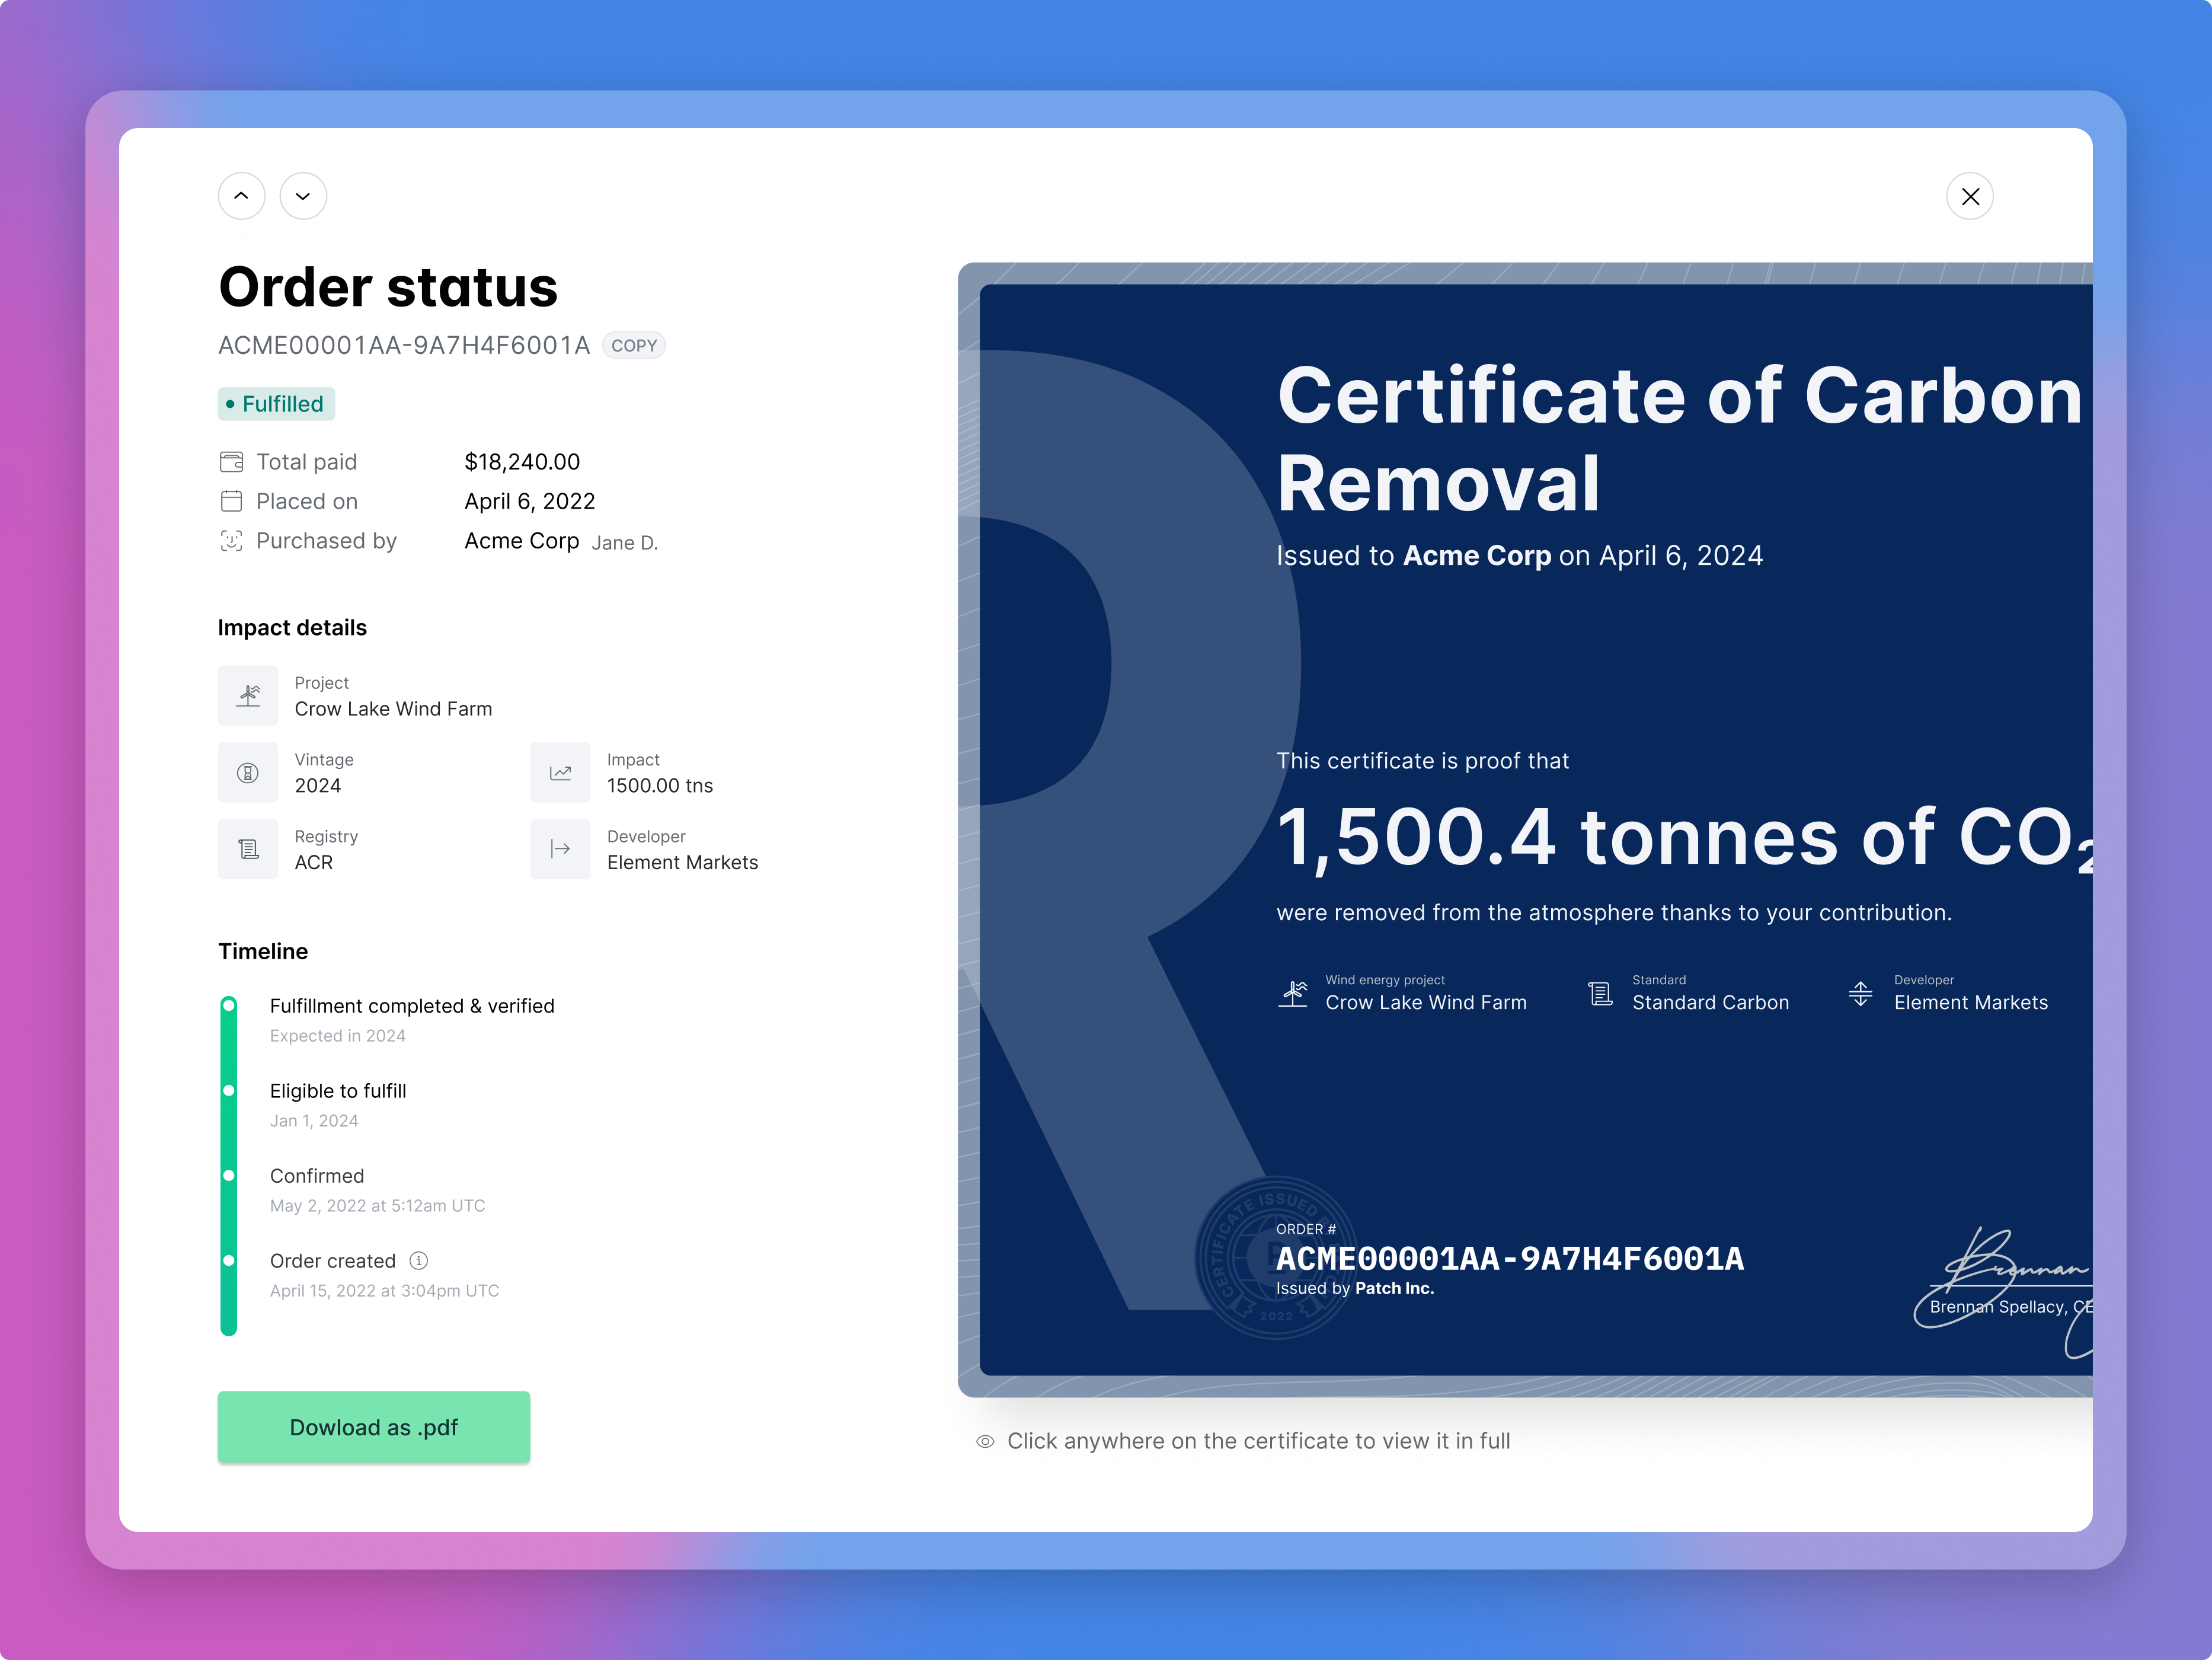Viewport: 2212px width, 1660px height.
Task: Click the Placed on calendar icon
Action: (x=231, y=501)
